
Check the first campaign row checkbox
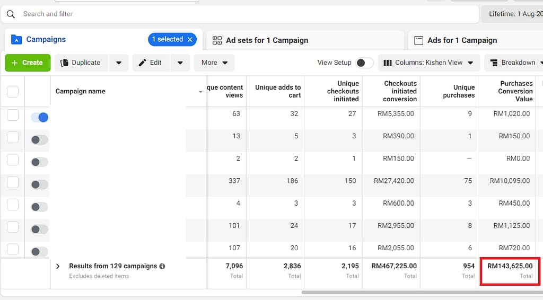click(13, 116)
